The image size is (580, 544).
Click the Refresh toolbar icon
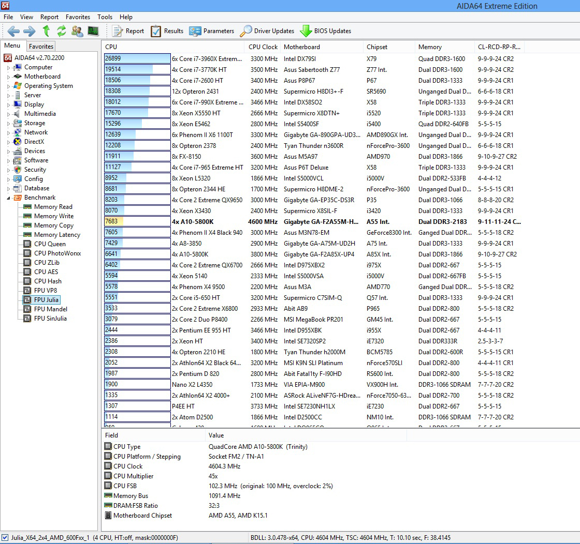62,31
